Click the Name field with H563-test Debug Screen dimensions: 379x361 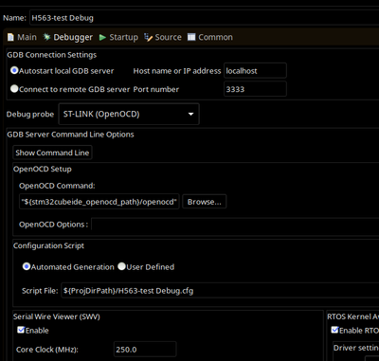click(x=204, y=18)
